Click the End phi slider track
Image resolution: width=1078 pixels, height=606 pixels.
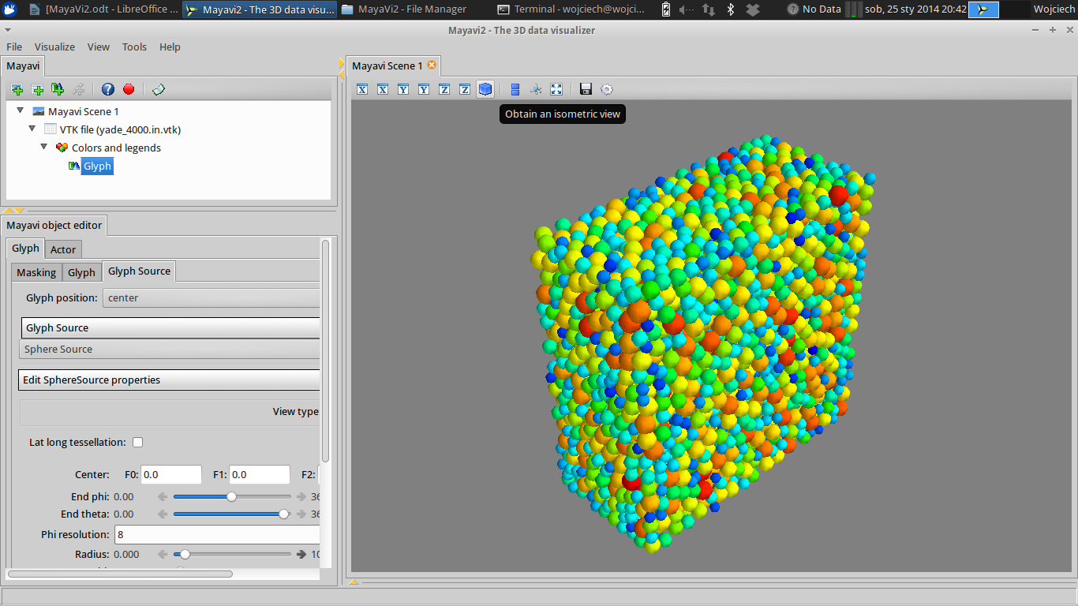pos(260,497)
